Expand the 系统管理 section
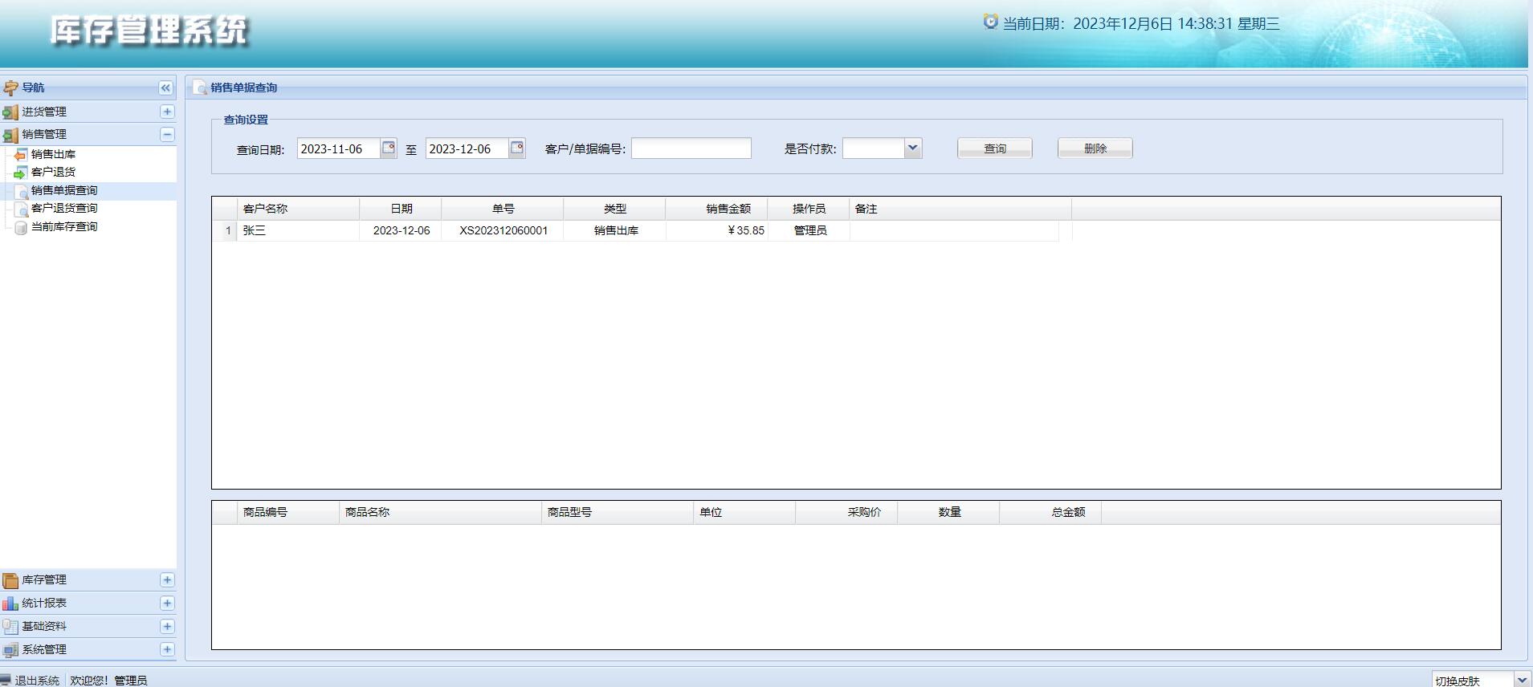Viewport: 1533px width, 687px height. pyautogui.click(x=167, y=649)
